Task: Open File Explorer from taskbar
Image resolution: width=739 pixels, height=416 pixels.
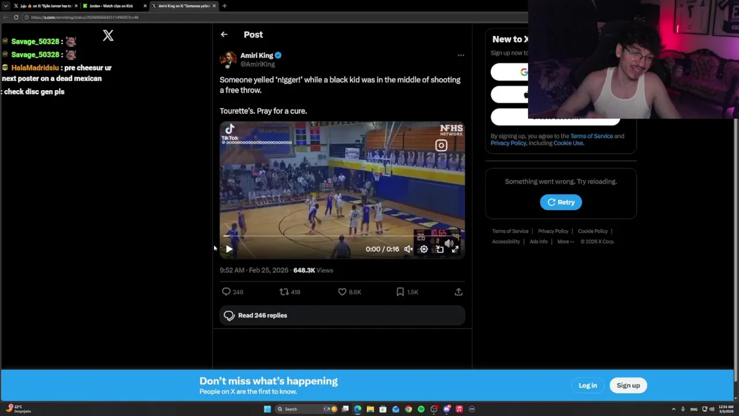Action: (x=370, y=409)
